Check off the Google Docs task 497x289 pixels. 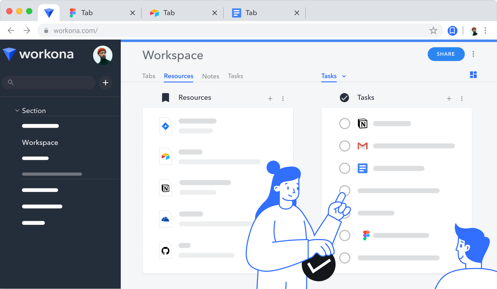pos(345,168)
